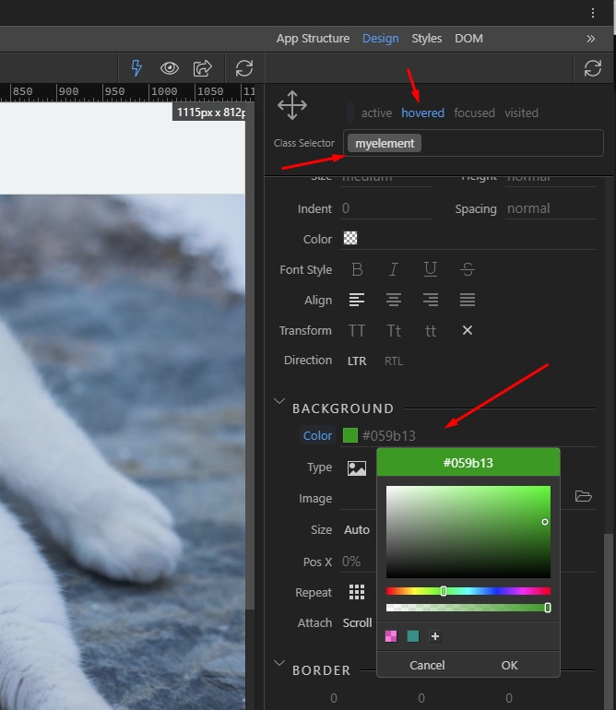616x710 pixels.
Task: Switch to the App Structure tab
Action: coord(313,39)
